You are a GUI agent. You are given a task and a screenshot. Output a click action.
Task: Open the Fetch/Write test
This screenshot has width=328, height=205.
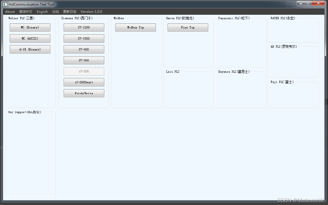tap(84, 93)
